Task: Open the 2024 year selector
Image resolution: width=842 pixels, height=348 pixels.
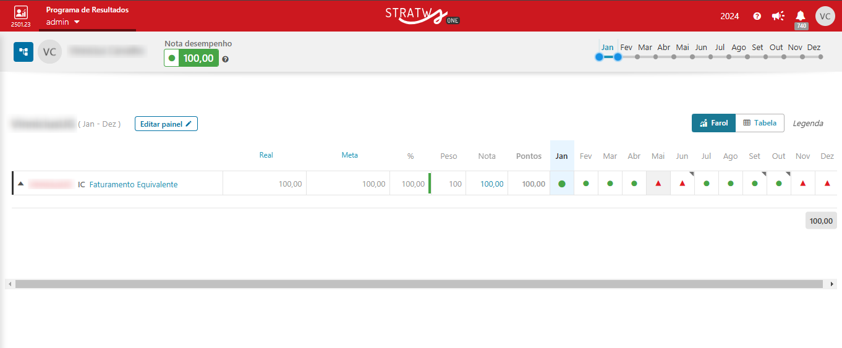Action: [x=729, y=16]
